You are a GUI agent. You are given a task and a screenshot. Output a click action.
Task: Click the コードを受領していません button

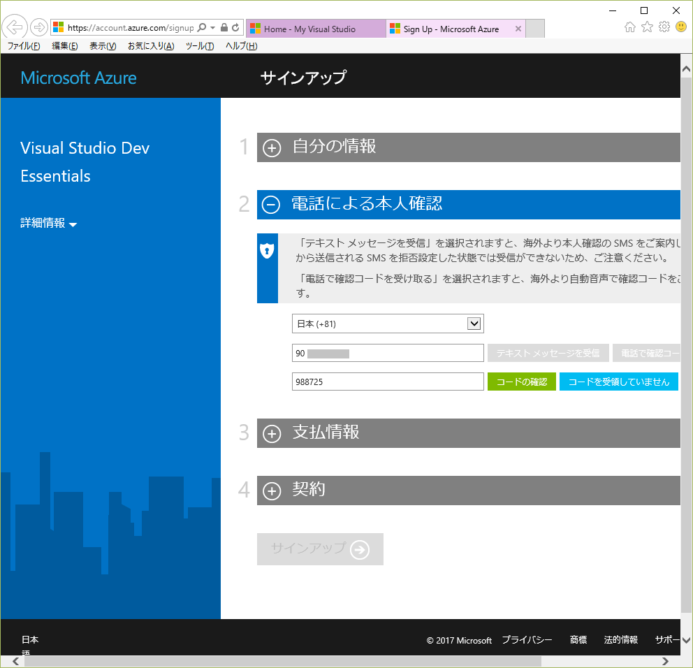pyautogui.click(x=619, y=382)
